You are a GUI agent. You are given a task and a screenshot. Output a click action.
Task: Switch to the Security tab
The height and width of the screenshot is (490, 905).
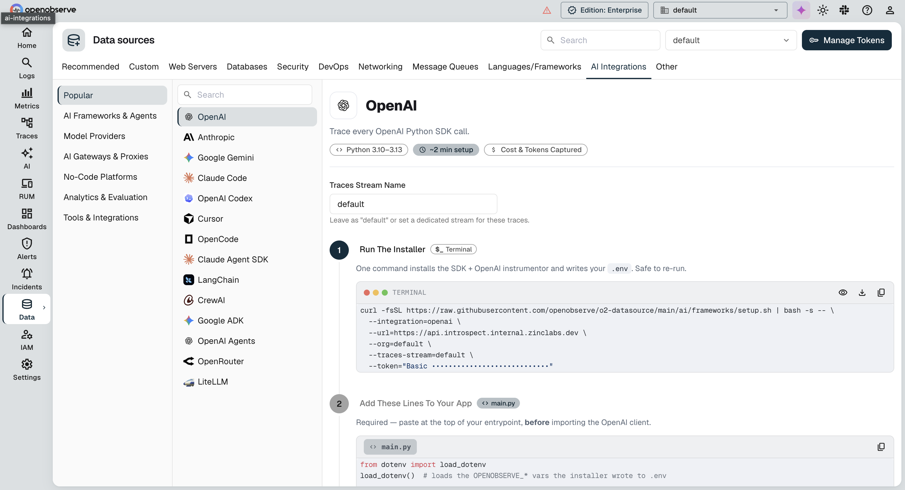point(292,66)
